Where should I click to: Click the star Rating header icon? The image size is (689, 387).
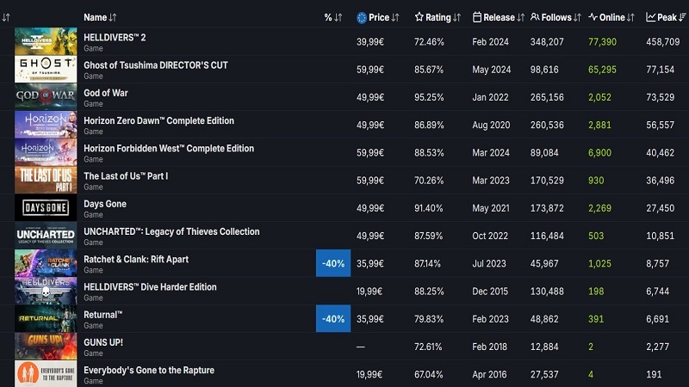coord(419,17)
